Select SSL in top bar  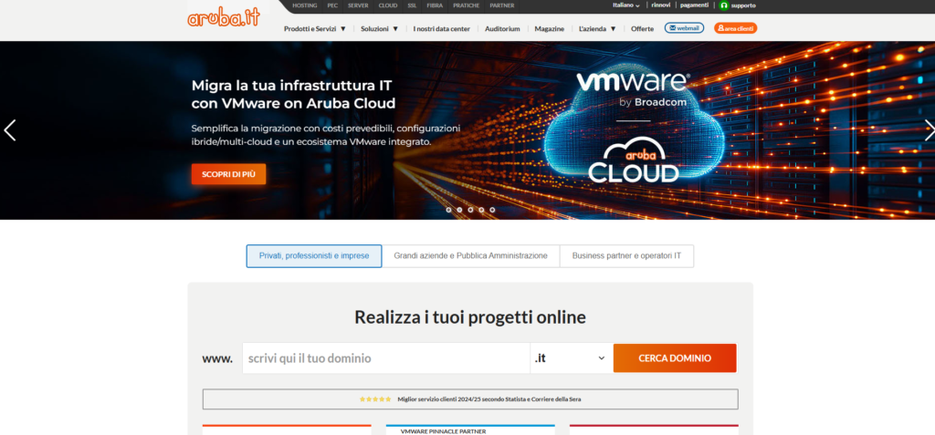point(412,5)
